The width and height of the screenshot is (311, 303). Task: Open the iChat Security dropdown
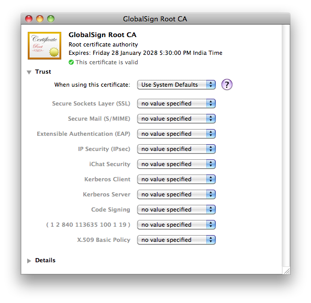click(x=176, y=164)
